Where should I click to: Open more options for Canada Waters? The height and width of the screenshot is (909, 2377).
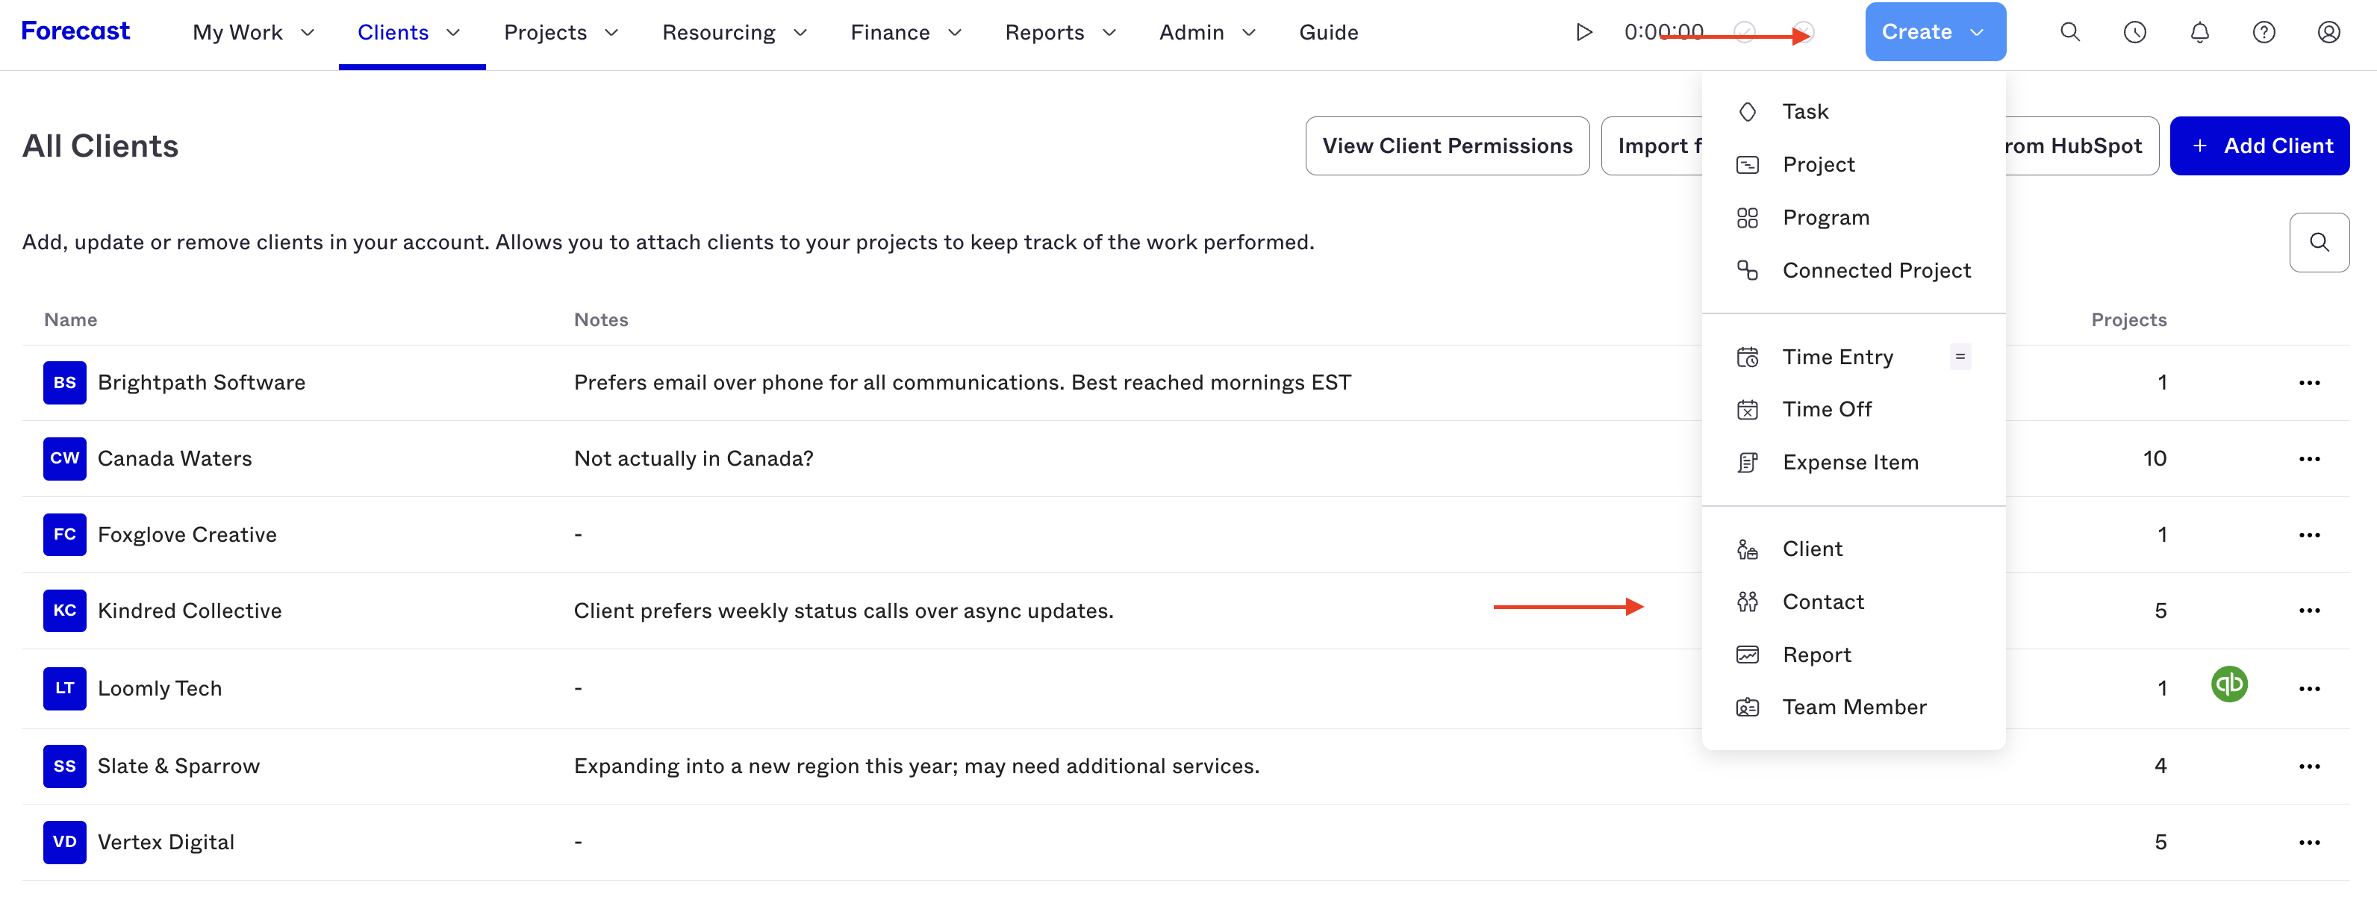pyautogui.click(x=2309, y=459)
